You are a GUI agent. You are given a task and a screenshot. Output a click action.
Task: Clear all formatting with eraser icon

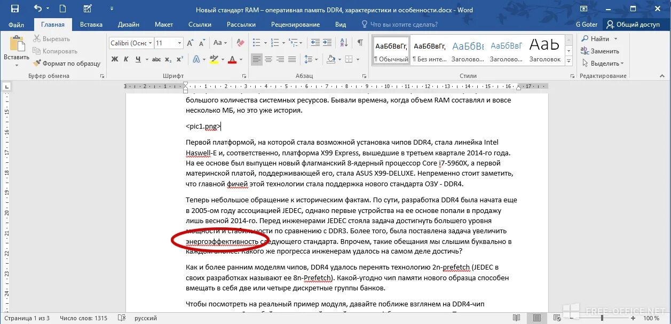tap(240, 43)
